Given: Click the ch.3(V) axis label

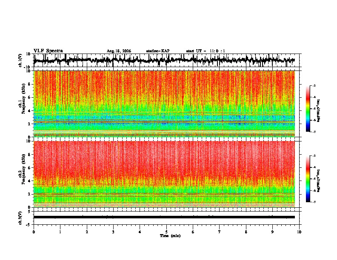Looking at the screenshot, I should (20, 218).
